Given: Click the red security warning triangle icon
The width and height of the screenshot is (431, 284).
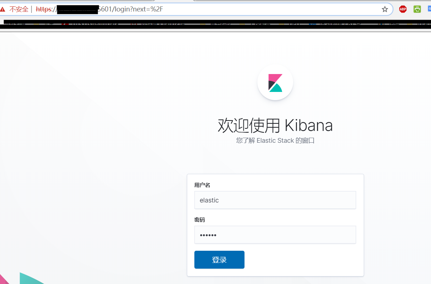Looking at the screenshot, I should point(3,9).
